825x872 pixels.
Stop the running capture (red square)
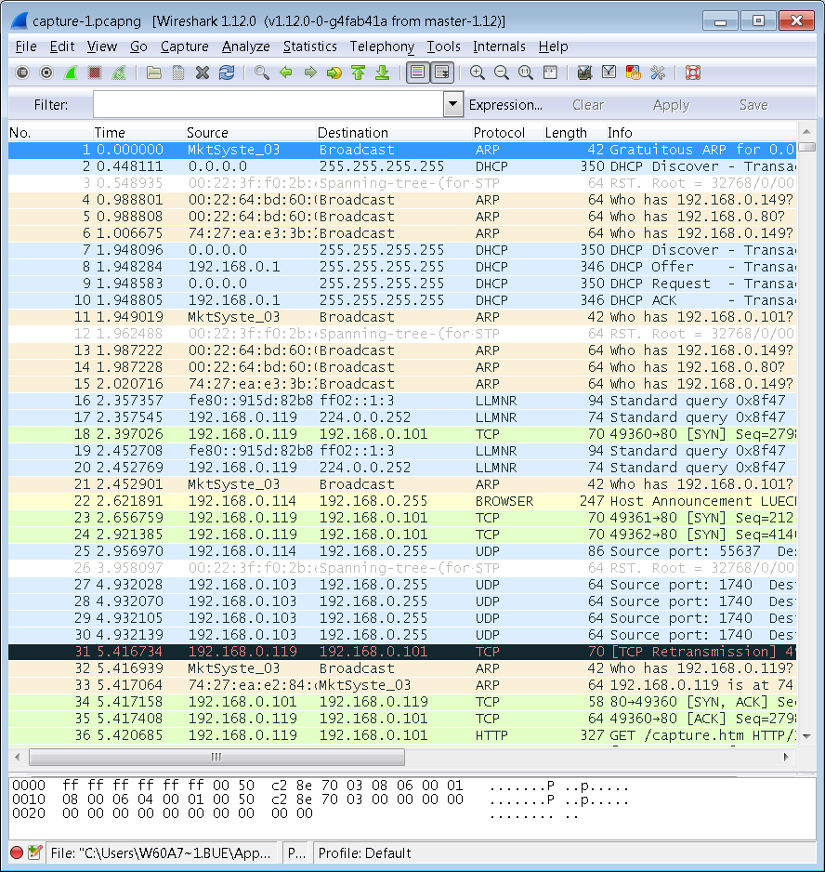pyautogui.click(x=95, y=73)
